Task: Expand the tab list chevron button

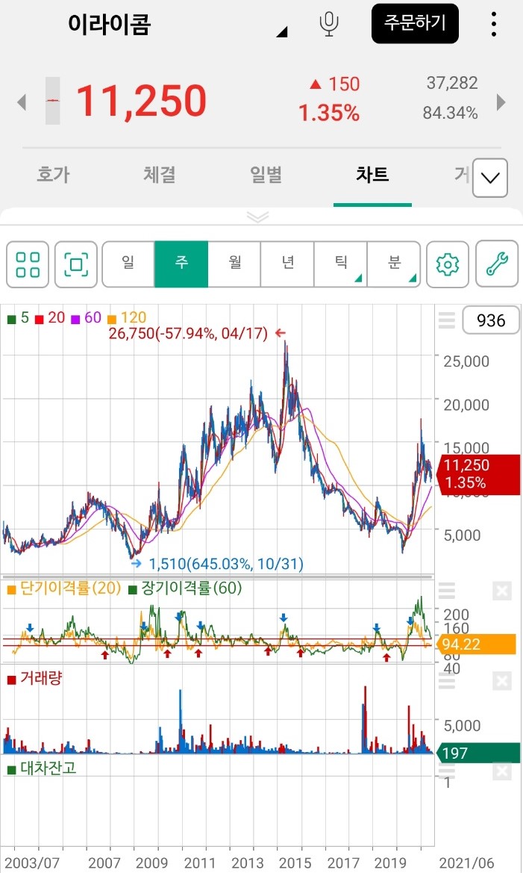Action: point(489,178)
